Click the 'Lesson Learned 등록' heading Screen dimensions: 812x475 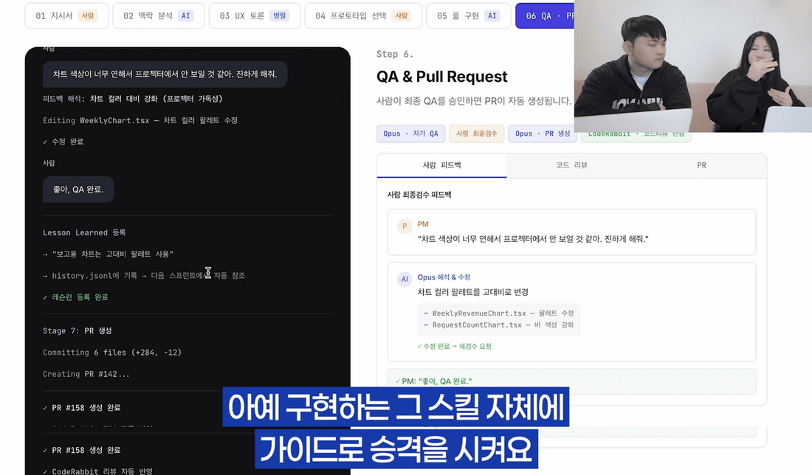84,232
